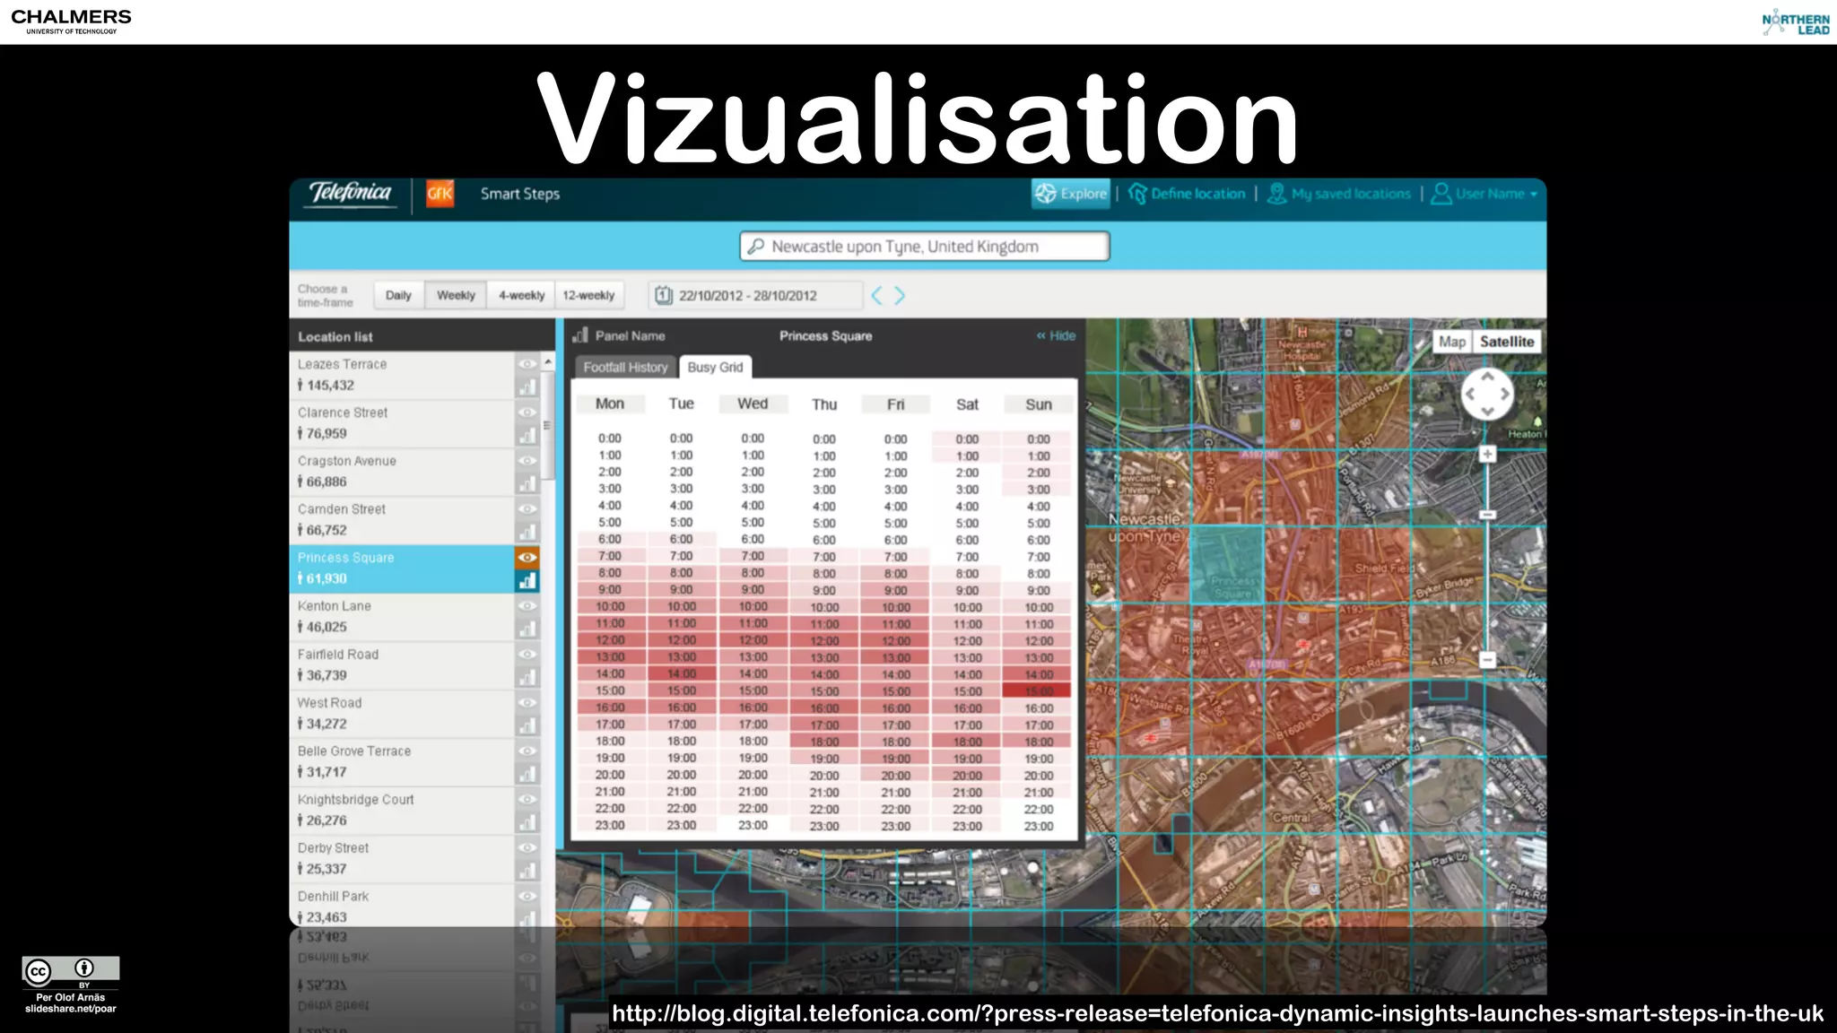Go to next date range arrow

pos(900,295)
